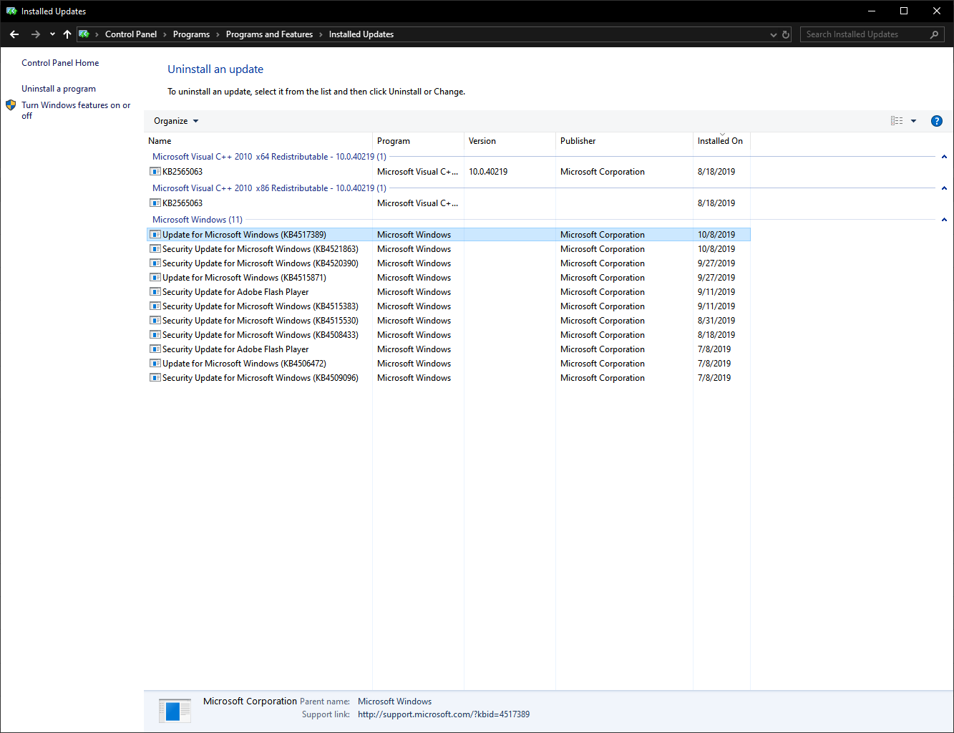Click the change view icon
Image resolution: width=954 pixels, height=733 pixels.
(896, 121)
